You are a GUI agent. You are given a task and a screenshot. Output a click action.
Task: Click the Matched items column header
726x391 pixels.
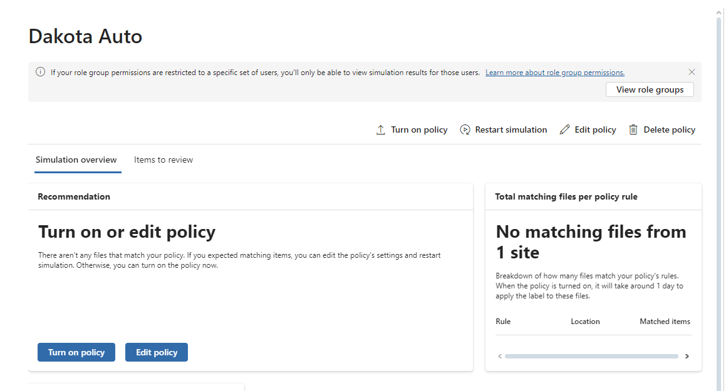[665, 322]
